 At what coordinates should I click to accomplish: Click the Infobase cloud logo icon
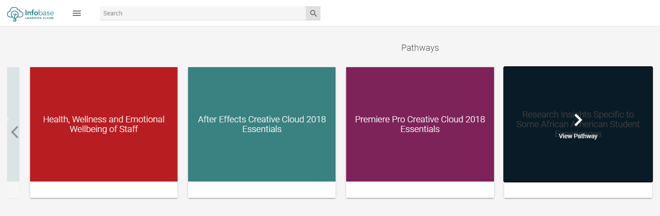pyautogui.click(x=15, y=14)
